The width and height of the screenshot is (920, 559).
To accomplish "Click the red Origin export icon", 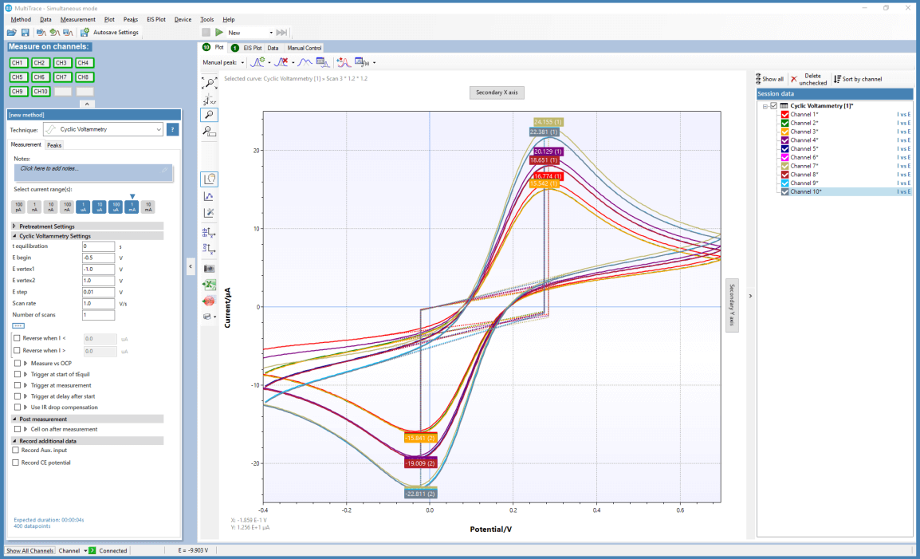I will (209, 301).
